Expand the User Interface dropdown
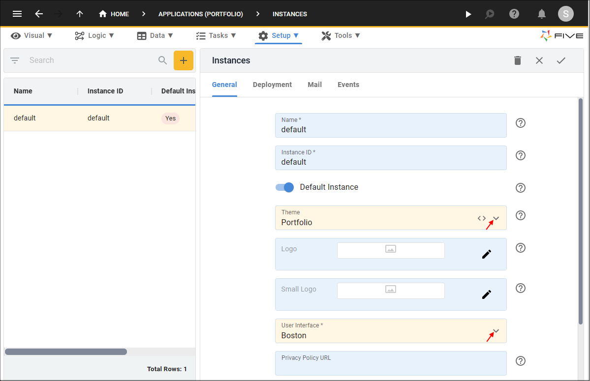The image size is (590, 381). tap(496, 331)
